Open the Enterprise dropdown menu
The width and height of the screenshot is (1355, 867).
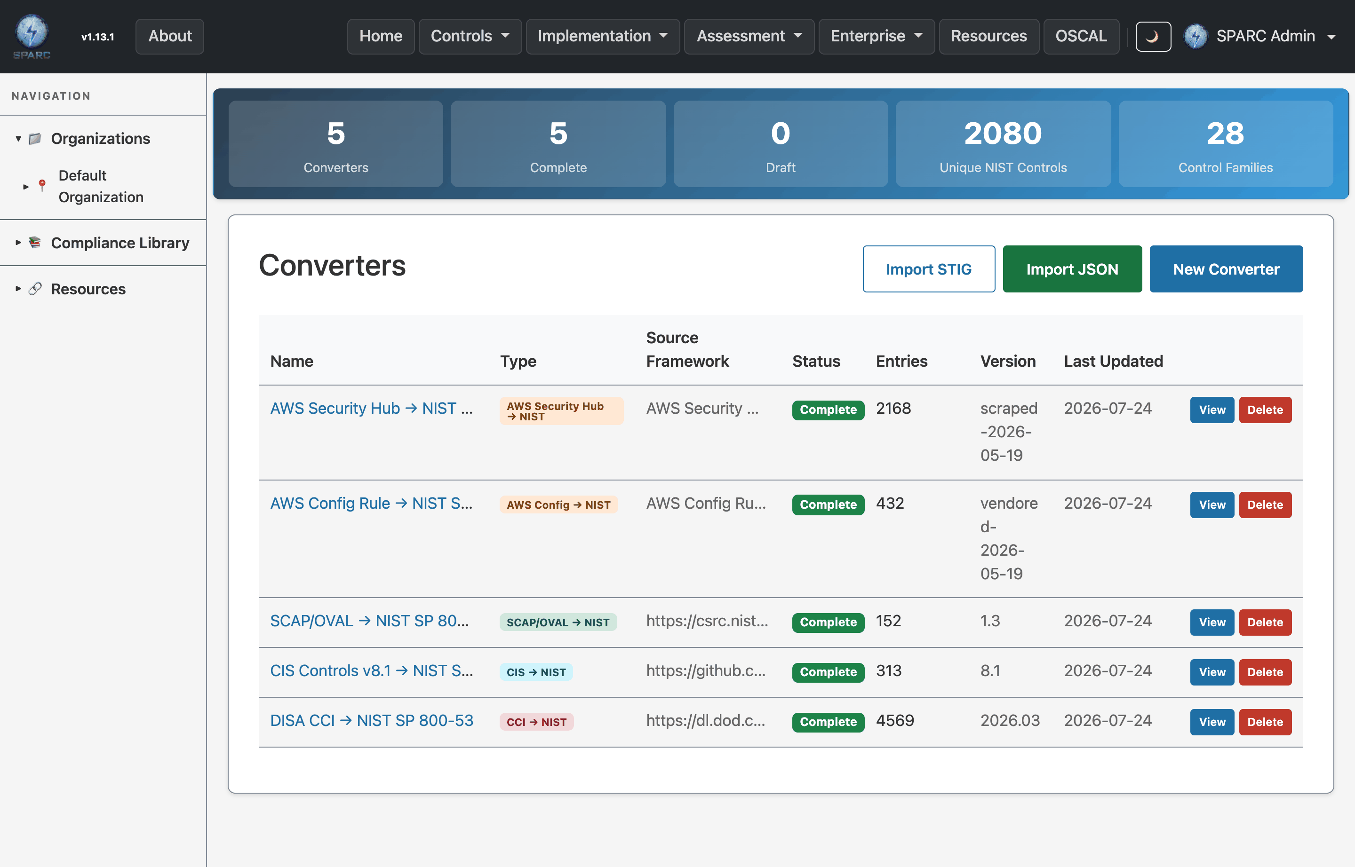[x=876, y=37]
